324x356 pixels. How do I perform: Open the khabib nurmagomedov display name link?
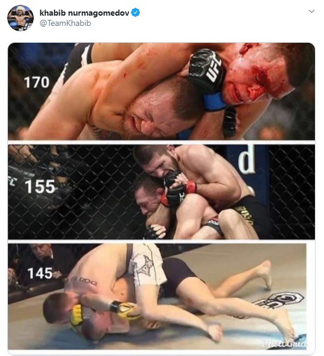pyautogui.click(x=84, y=13)
